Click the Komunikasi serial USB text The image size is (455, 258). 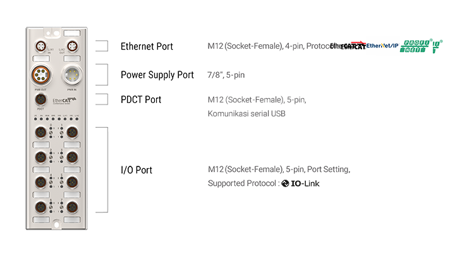[246, 113]
